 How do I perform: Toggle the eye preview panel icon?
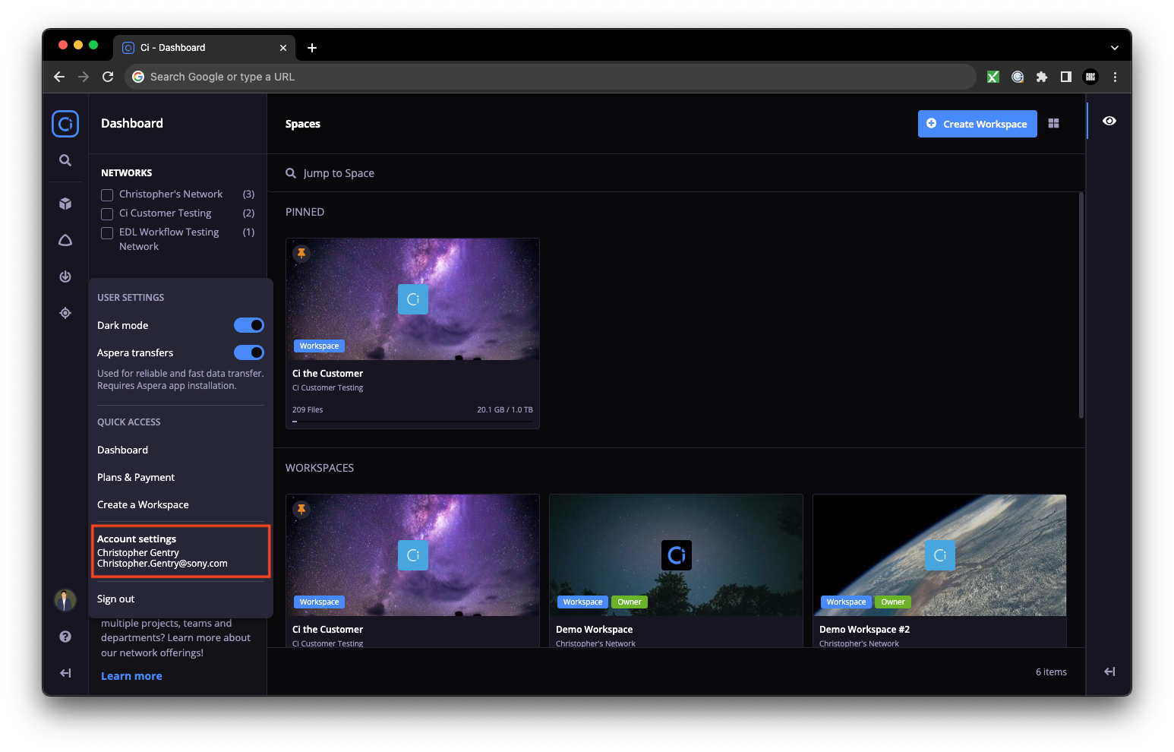pyautogui.click(x=1109, y=121)
